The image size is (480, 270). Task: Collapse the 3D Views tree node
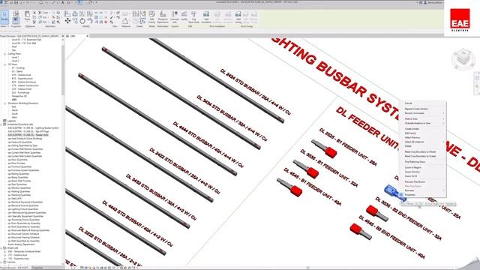tap(5, 64)
